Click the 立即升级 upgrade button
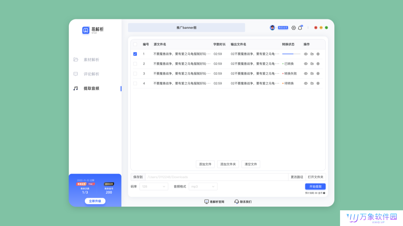The height and width of the screenshot is (226, 403). [95, 201]
